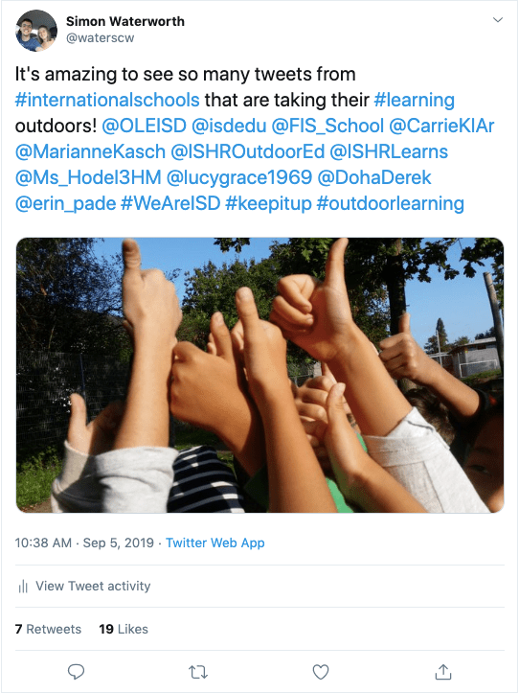Open the share tweet icon
Screen dimensions: 519x693
[443, 671]
